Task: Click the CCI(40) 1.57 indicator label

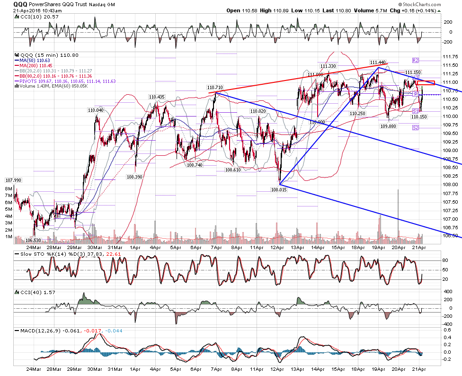Action: [x=38, y=292]
